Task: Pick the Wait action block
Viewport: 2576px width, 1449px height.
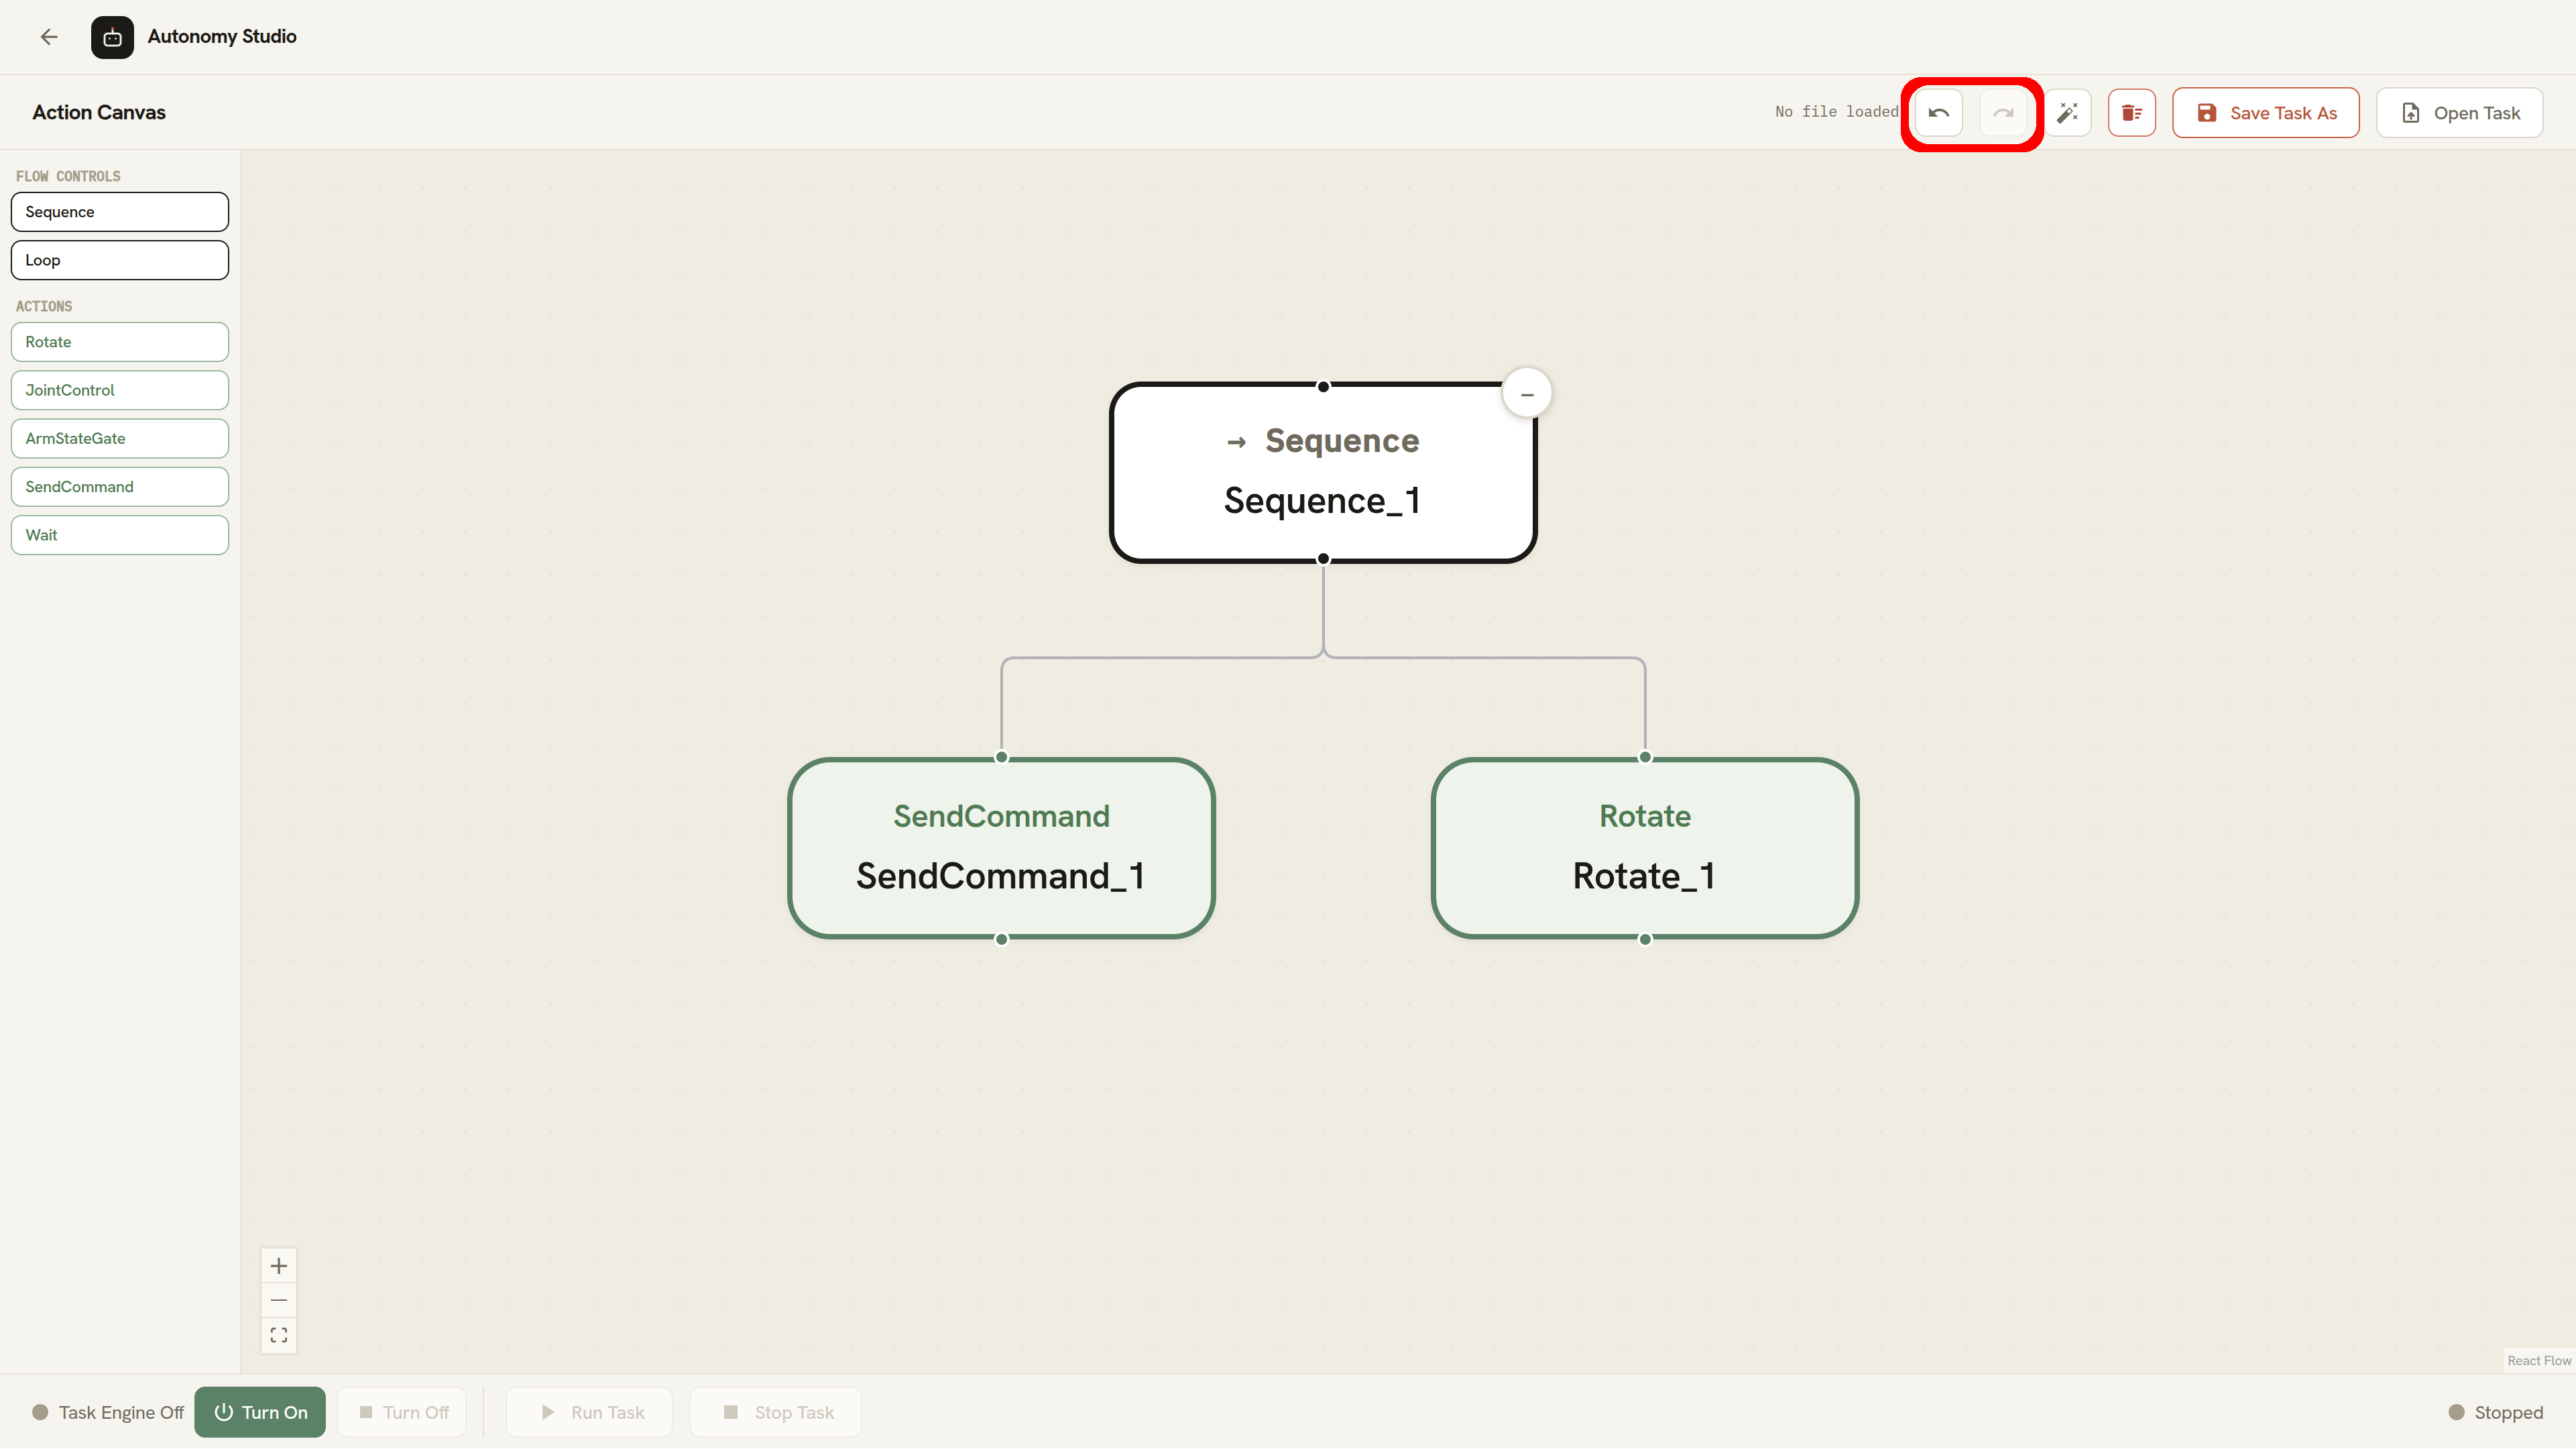Action: (x=120, y=535)
